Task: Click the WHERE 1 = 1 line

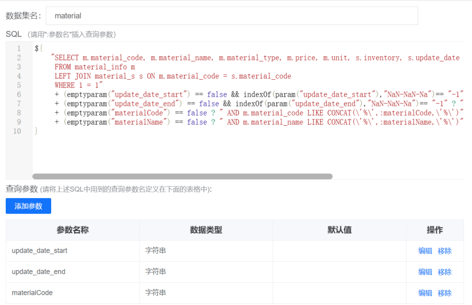Action: [78, 85]
